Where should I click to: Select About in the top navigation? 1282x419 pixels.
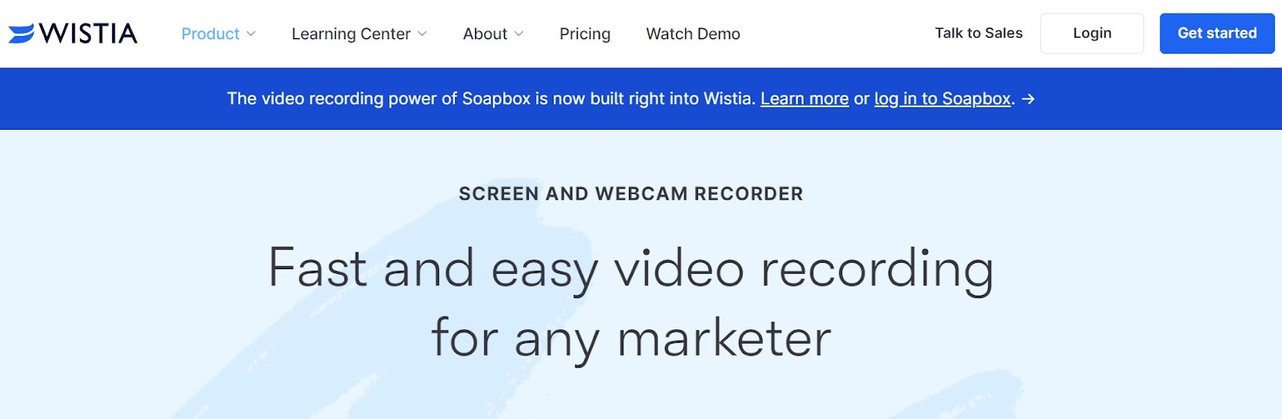(485, 34)
